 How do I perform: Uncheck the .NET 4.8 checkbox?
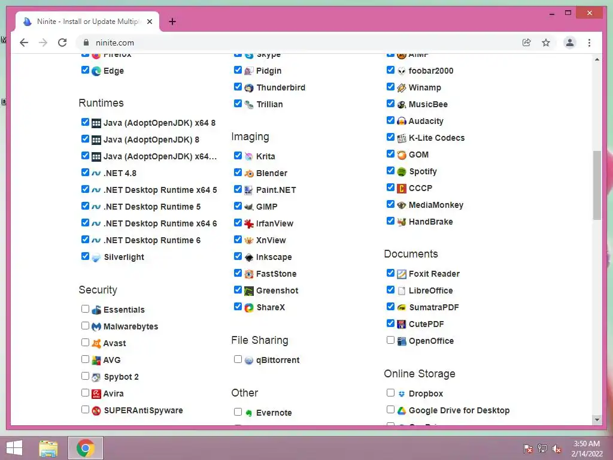(x=85, y=172)
